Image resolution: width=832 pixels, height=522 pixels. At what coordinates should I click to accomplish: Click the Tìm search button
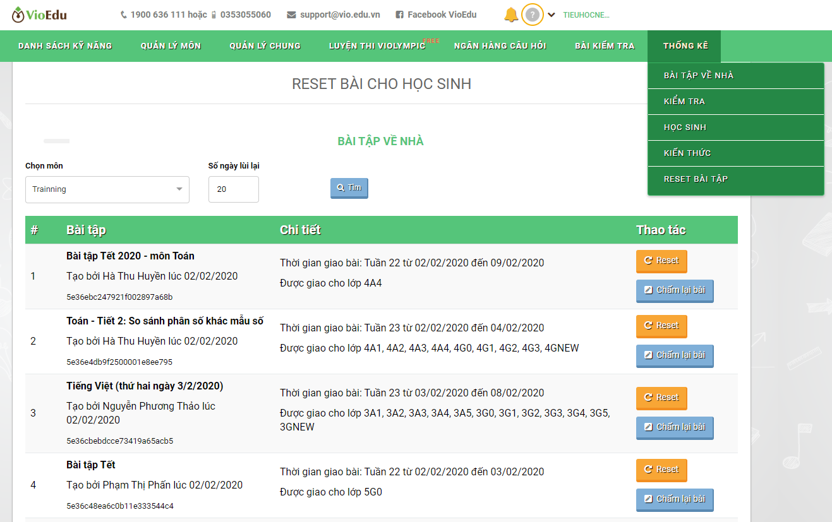click(349, 187)
